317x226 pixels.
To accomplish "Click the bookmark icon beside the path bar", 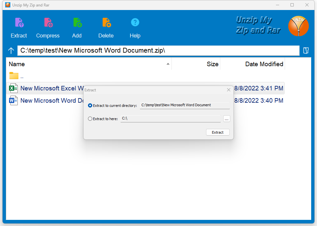I will point(306,50).
